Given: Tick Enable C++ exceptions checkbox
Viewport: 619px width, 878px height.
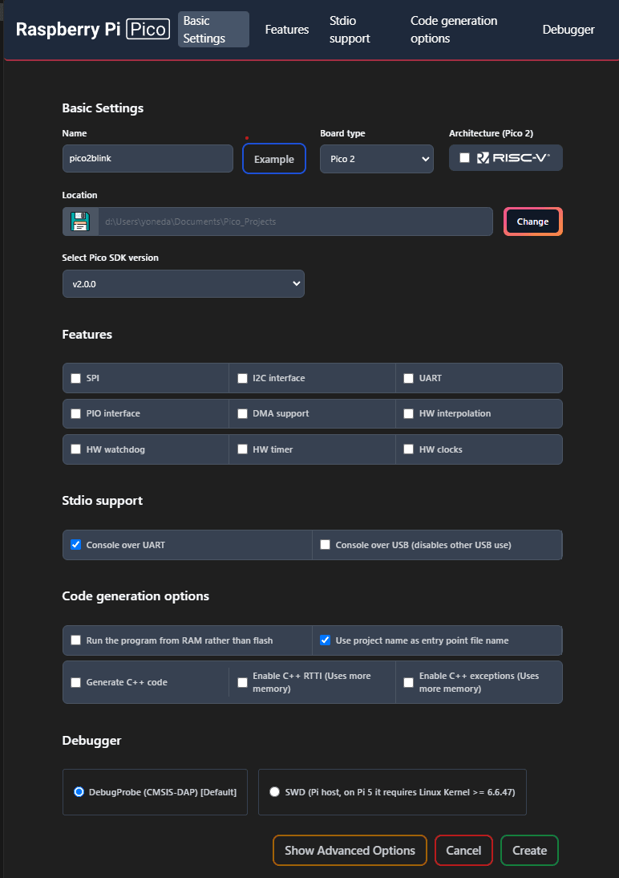Looking at the screenshot, I should [x=409, y=682].
